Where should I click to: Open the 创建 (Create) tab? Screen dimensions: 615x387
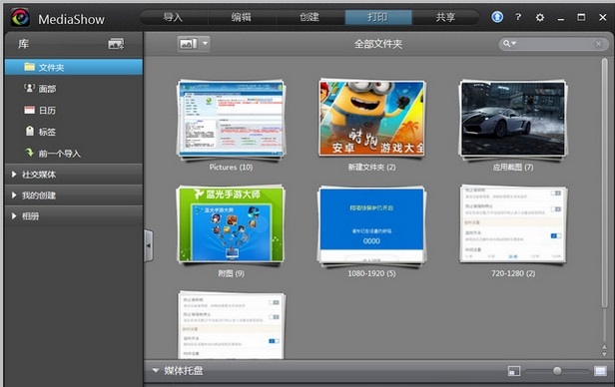pyautogui.click(x=309, y=17)
